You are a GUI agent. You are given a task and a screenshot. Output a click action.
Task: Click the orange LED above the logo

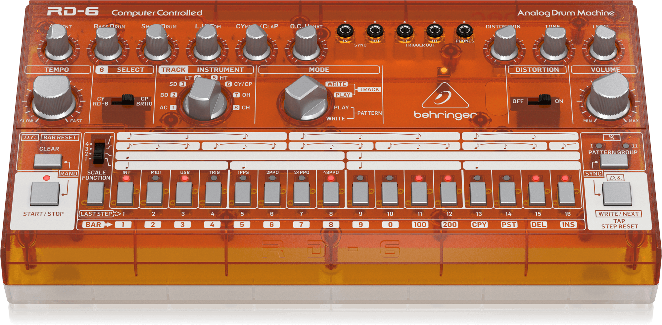coord(444,70)
